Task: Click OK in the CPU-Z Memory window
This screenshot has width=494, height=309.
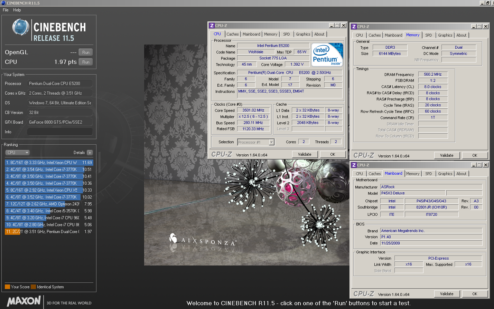Action: (475, 155)
